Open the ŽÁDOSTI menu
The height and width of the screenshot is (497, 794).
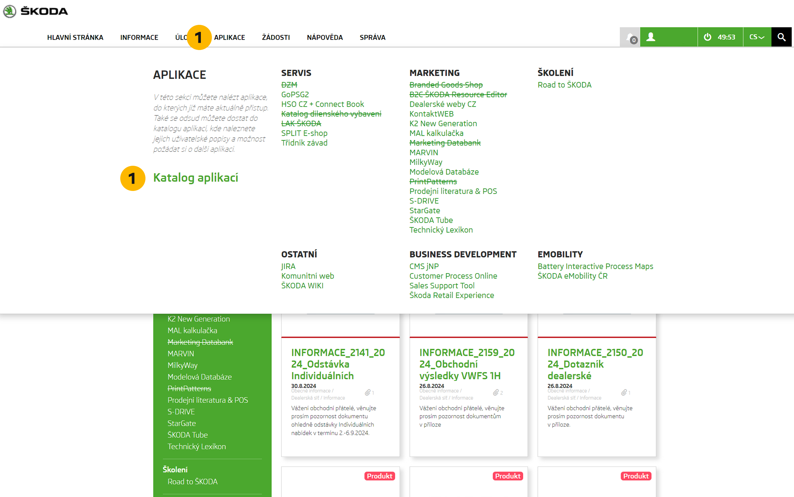[276, 37]
